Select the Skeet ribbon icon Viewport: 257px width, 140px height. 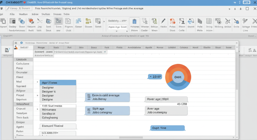[x=22, y=21]
